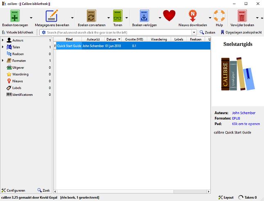The height and width of the screenshot is (201, 264).
Task: Click the 0.1 size cell
Action: tap(134, 46)
